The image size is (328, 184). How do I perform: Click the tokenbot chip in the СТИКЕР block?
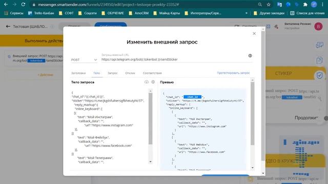(292, 98)
